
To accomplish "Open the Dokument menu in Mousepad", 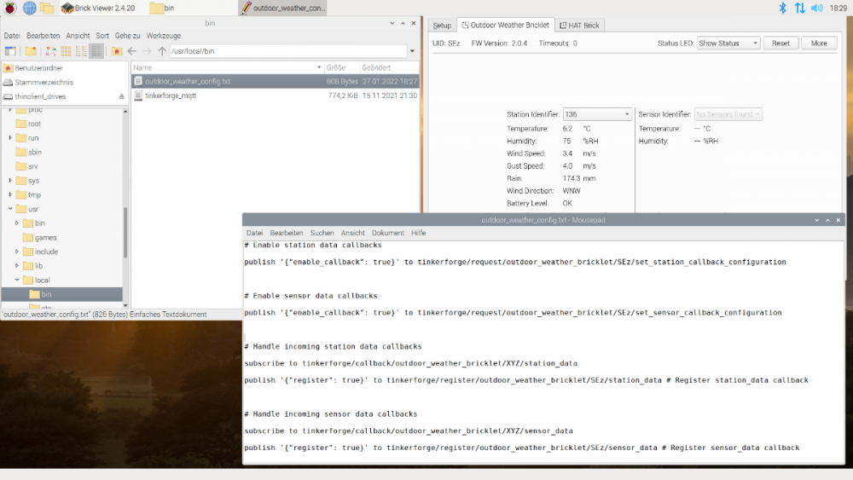I will 387,233.
